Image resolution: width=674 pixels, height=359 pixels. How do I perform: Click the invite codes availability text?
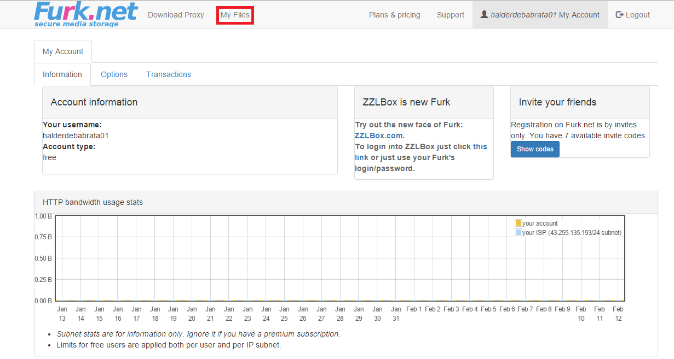click(579, 130)
